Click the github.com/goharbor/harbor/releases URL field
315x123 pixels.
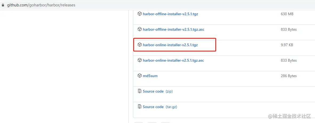pos(41,5)
